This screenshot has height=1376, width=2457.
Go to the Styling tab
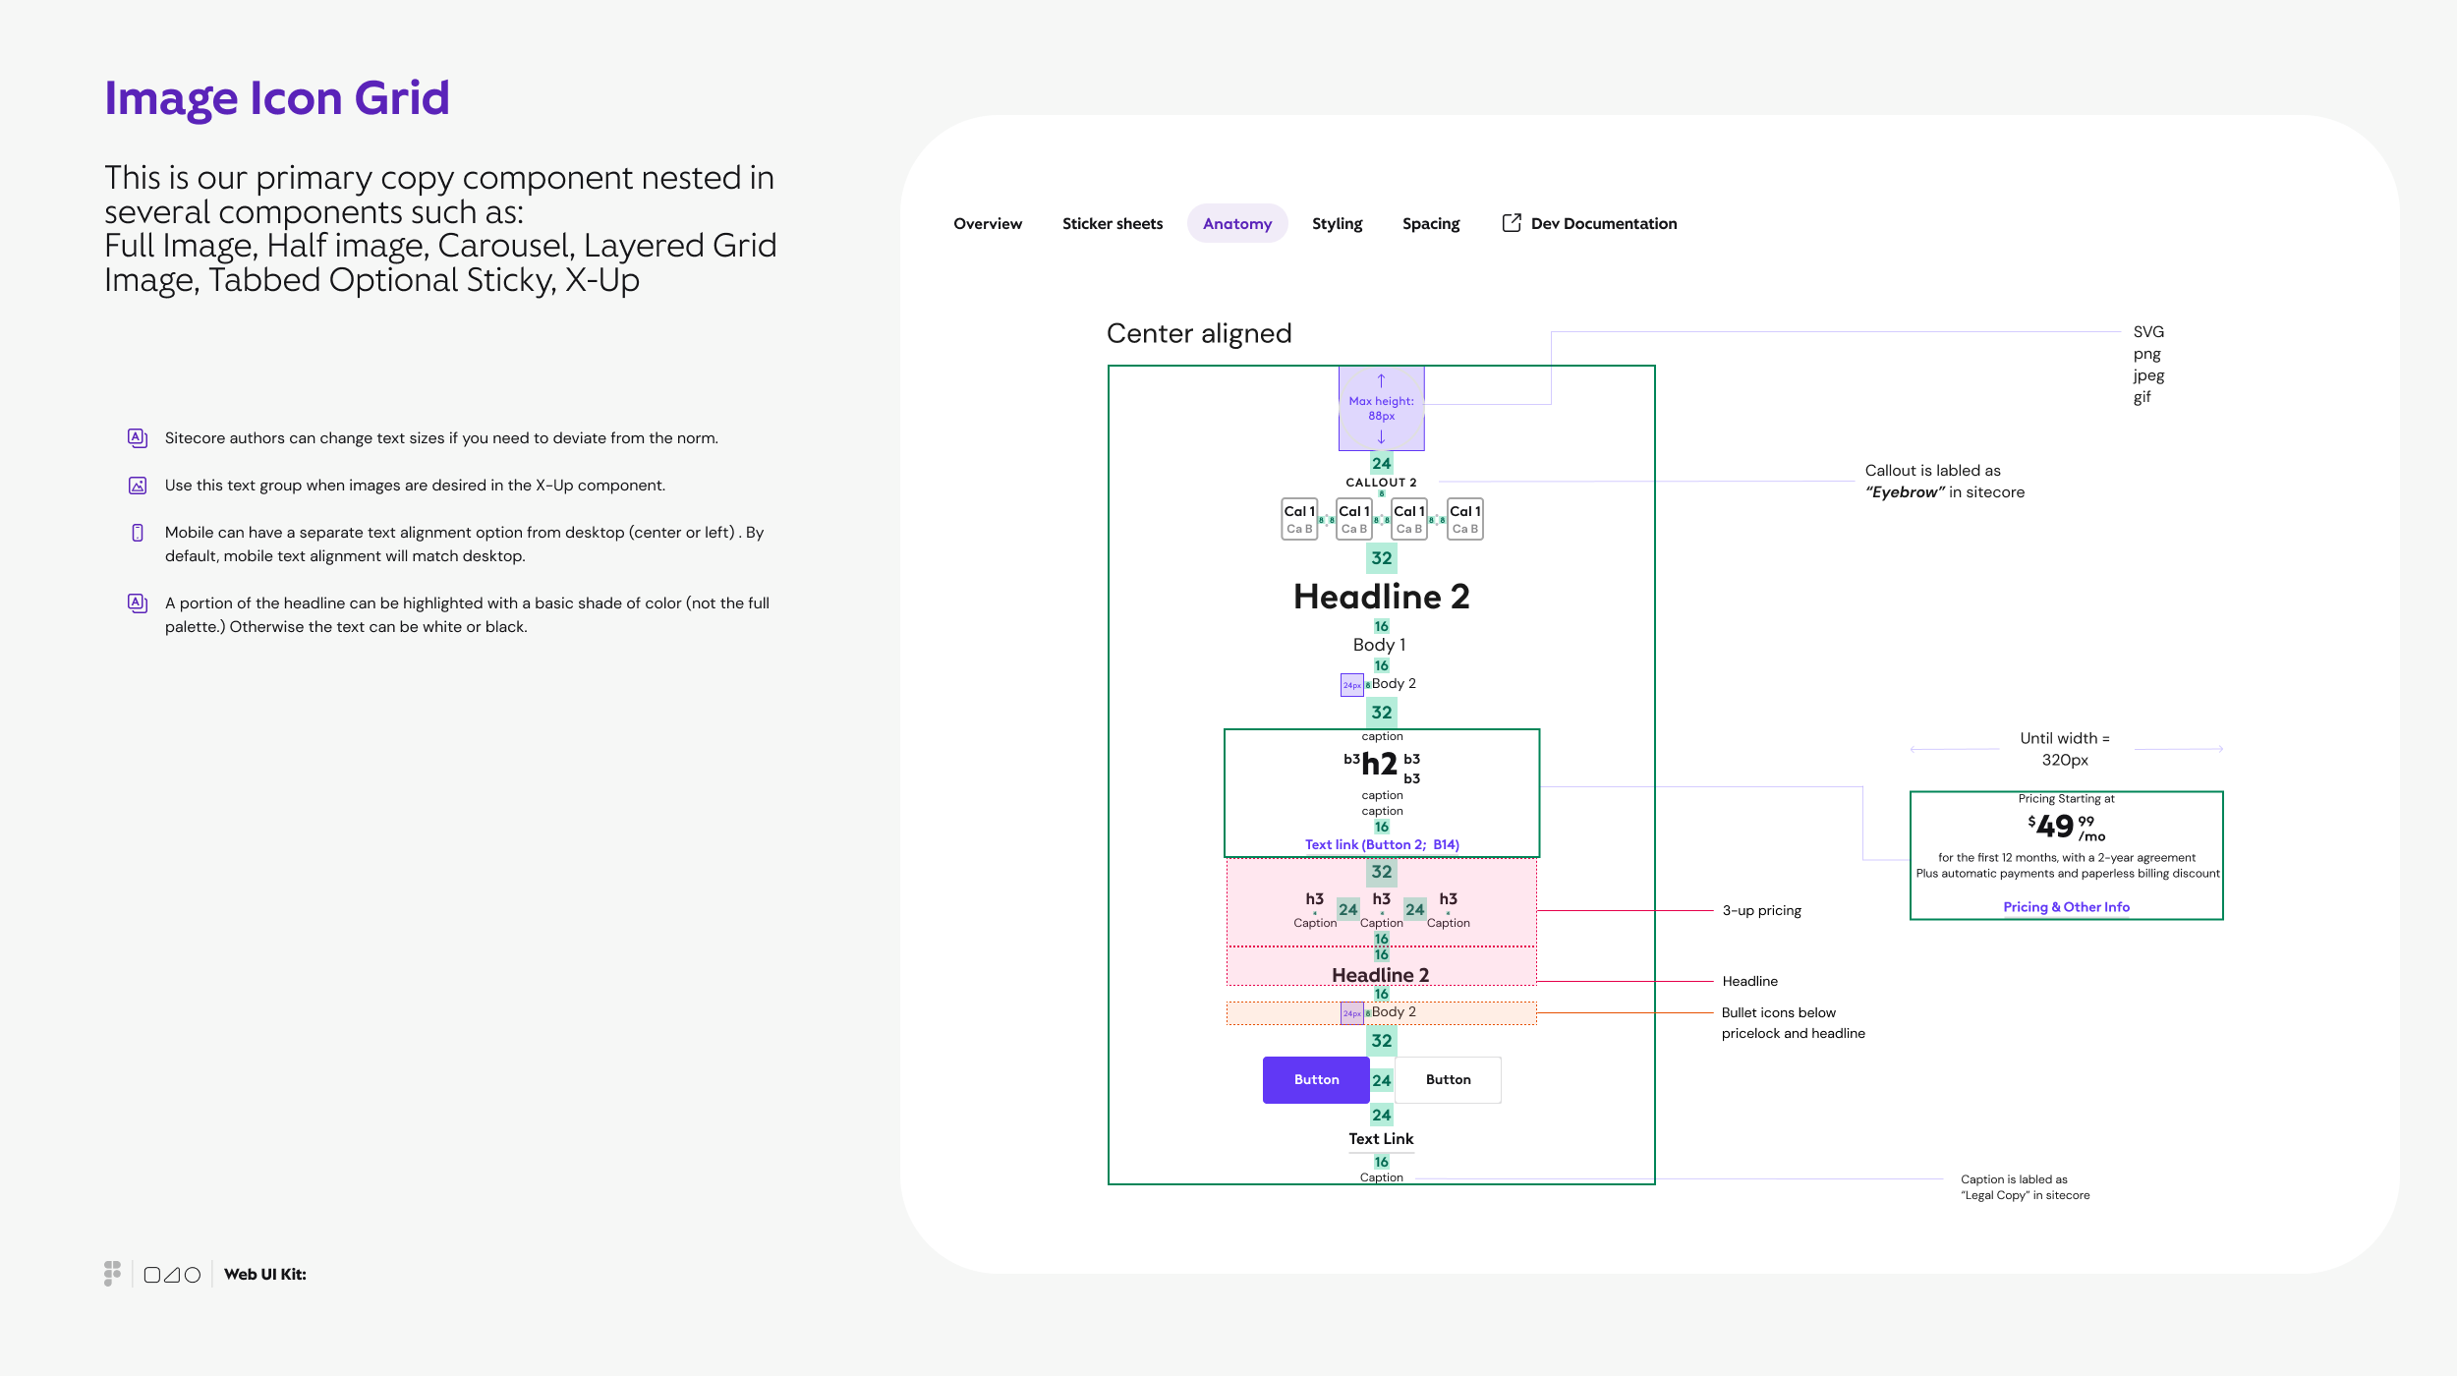pyautogui.click(x=1337, y=224)
